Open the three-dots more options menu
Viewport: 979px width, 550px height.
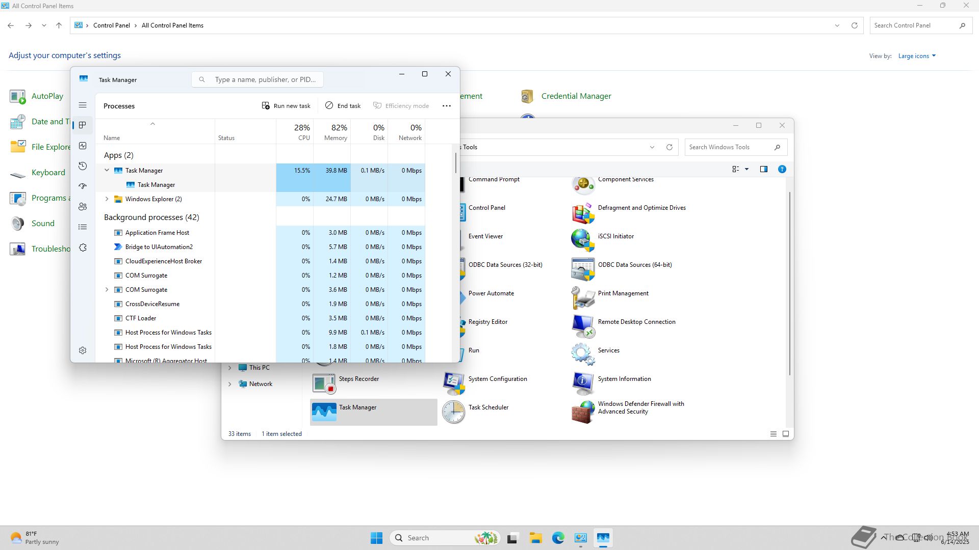pos(446,106)
